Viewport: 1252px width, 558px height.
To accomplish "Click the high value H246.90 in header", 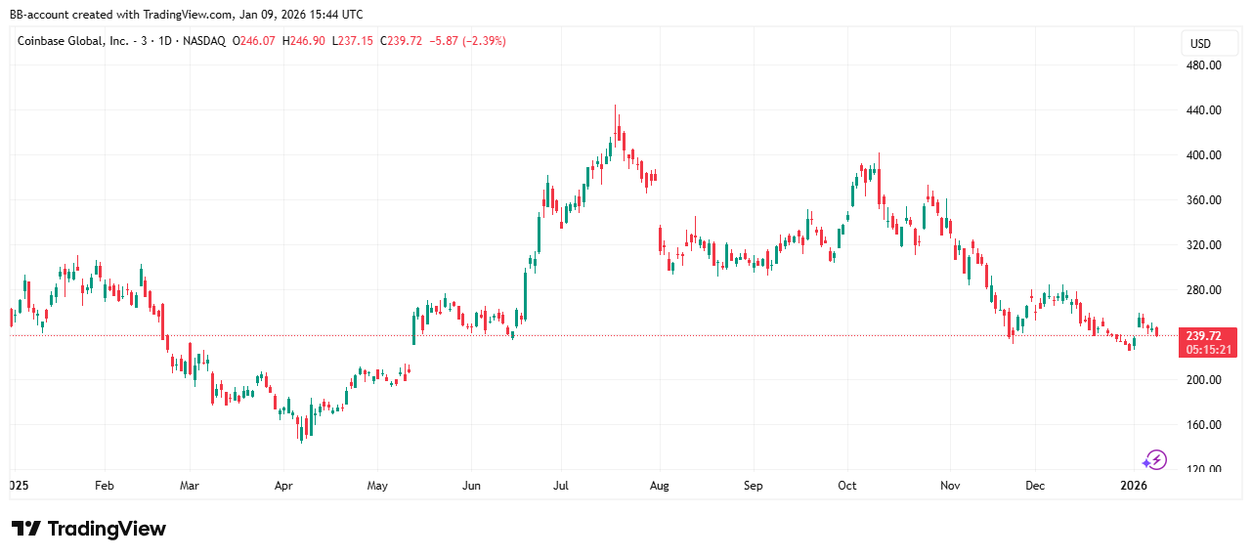I will pyautogui.click(x=306, y=41).
